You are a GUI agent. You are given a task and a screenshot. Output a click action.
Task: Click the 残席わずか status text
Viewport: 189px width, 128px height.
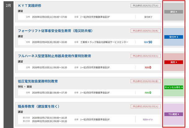[148, 119]
